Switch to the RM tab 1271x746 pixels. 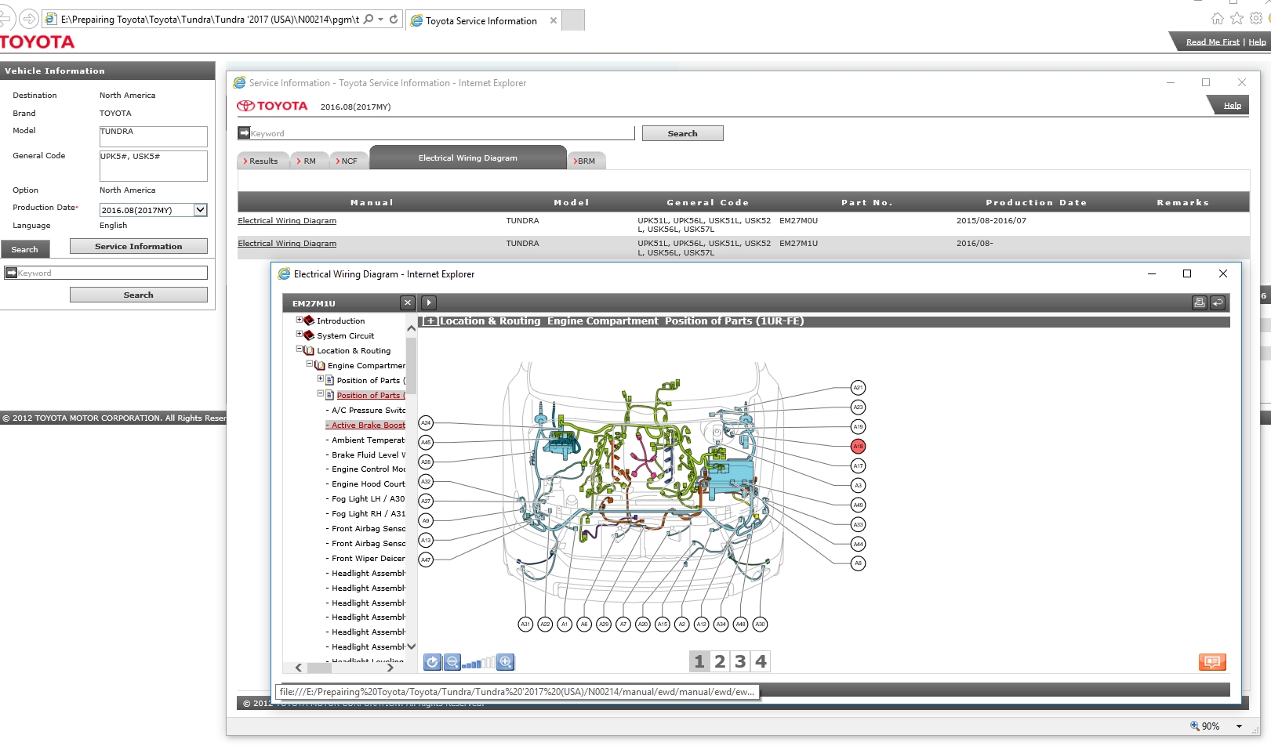[310, 161]
